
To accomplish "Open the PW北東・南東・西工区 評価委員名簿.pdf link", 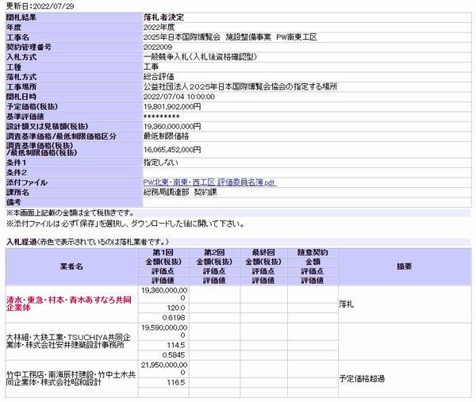I will [x=209, y=182].
